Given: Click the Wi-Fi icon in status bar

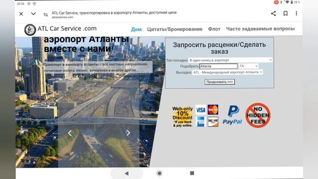Looking at the screenshot, I should (287, 2).
